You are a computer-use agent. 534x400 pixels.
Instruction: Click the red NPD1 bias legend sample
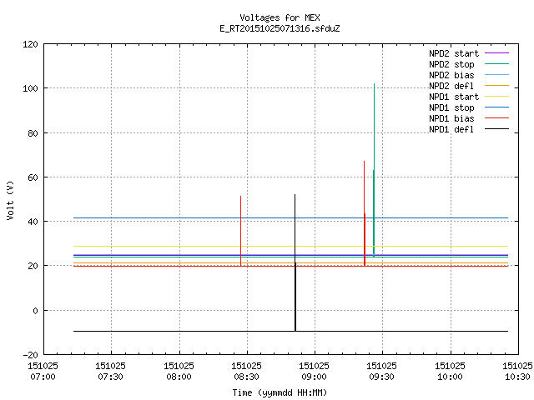[496, 118]
